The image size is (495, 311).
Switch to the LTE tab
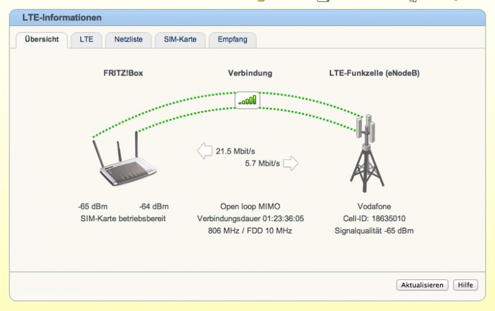coord(86,40)
